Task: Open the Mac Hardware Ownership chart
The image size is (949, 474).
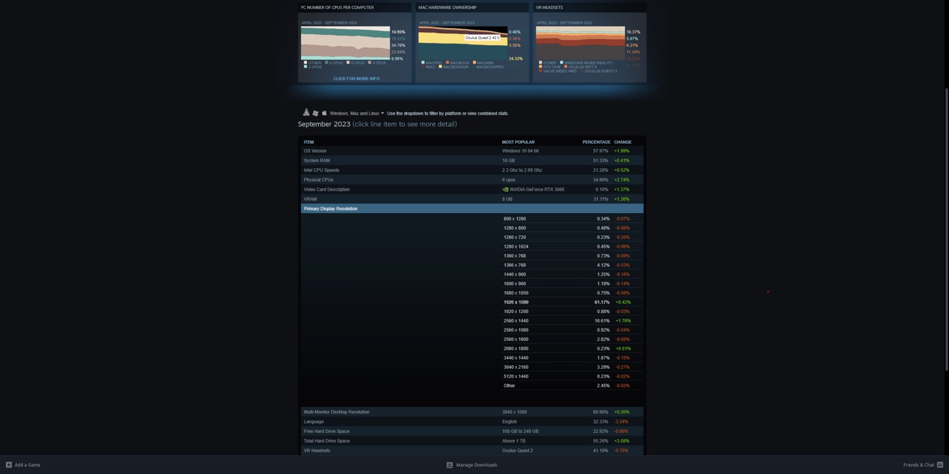Action: point(472,42)
